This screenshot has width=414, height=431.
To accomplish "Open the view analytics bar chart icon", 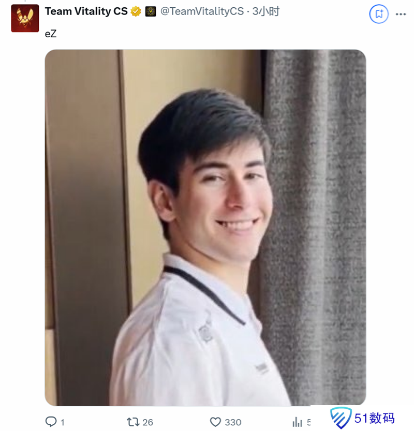I will [297, 422].
